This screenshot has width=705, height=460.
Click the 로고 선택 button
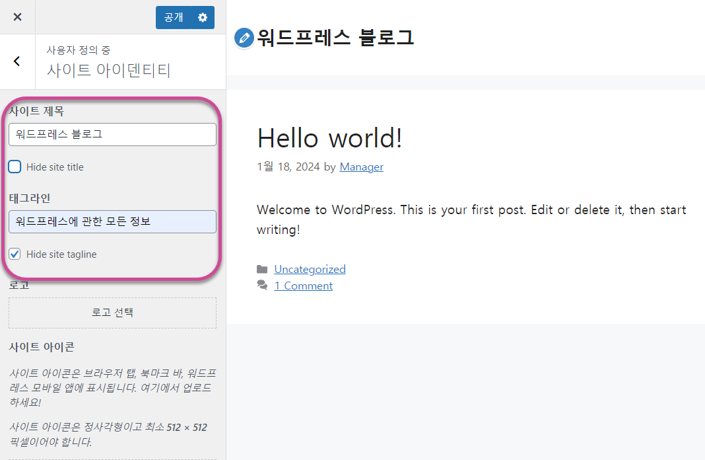coord(112,313)
